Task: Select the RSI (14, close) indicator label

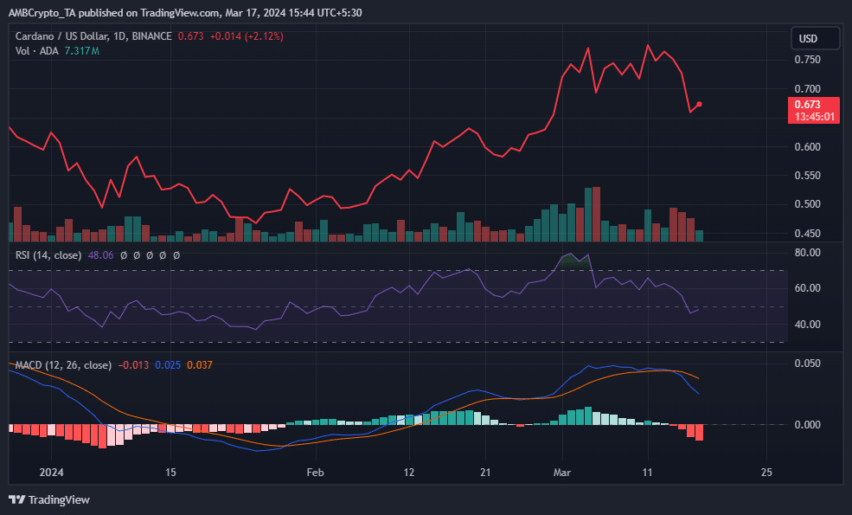Action: (49, 255)
